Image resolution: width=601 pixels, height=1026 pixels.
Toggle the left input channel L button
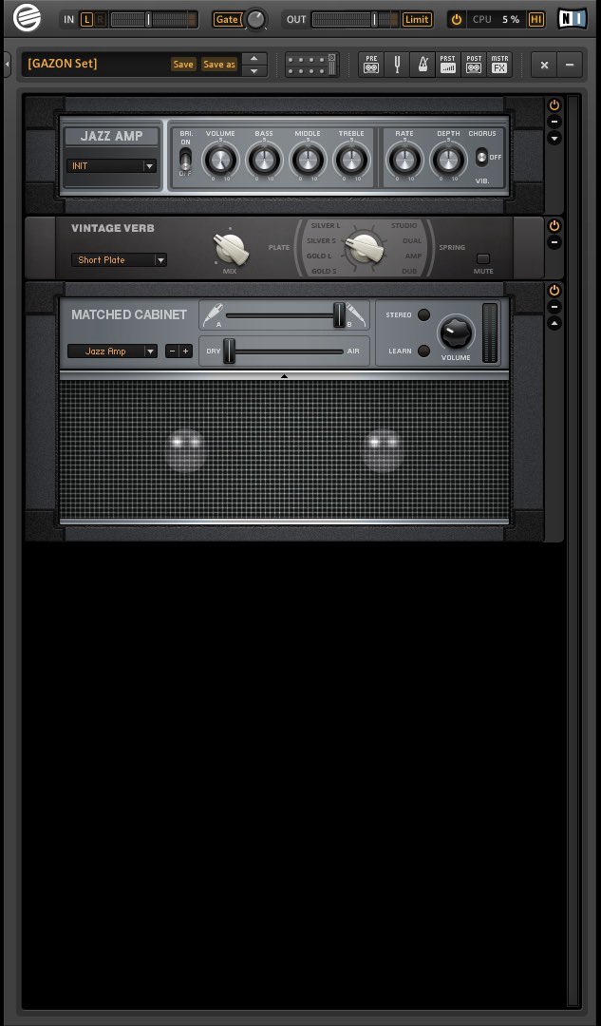[x=86, y=20]
